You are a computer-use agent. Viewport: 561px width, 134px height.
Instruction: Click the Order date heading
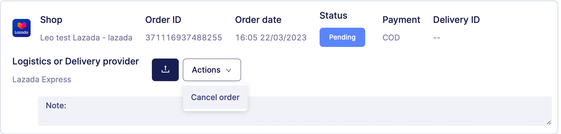click(x=258, y=20)
